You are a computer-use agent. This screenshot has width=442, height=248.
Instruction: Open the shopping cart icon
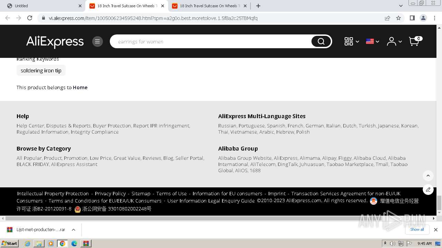pyautogui.click(x=415, y=41)
